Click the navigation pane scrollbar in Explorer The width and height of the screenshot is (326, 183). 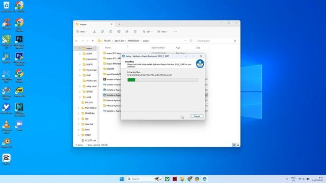coord(98,77)
